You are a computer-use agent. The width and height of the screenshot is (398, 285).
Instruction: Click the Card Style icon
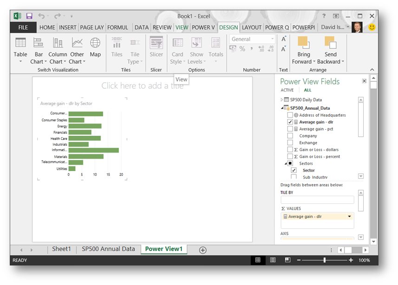coord(177,43)
